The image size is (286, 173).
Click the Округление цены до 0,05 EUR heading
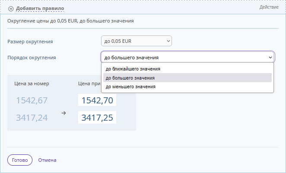pos(70,21)
